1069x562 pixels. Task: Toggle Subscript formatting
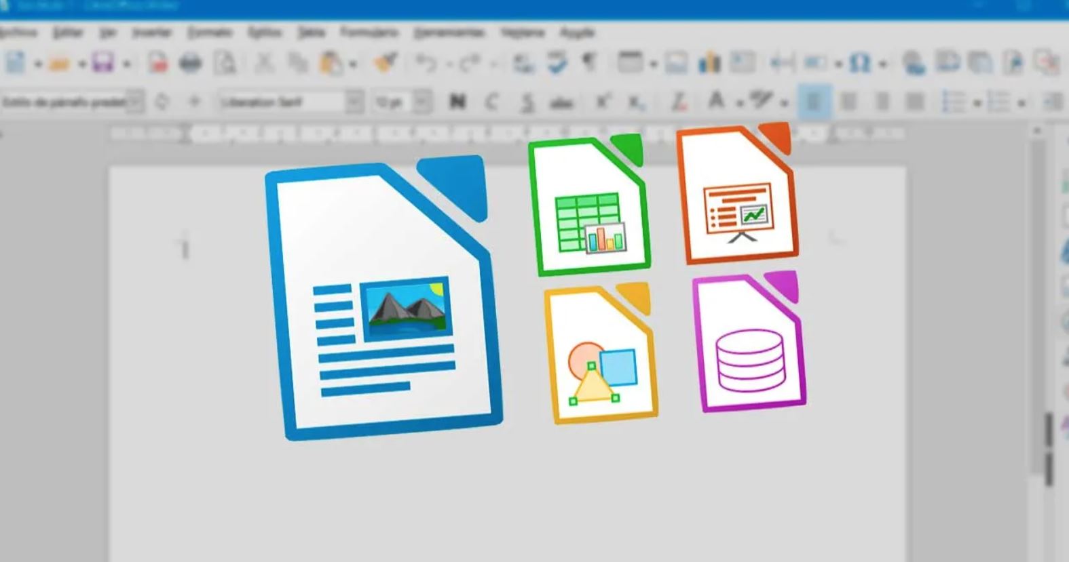coord(636,102)
